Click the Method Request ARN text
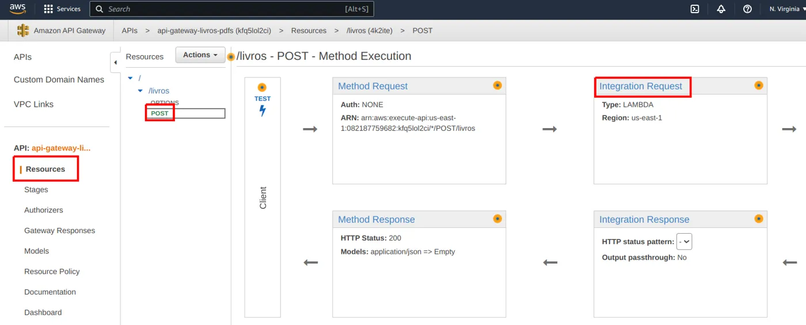This screenshot has height=325, width=806. [x=408, y=123]
